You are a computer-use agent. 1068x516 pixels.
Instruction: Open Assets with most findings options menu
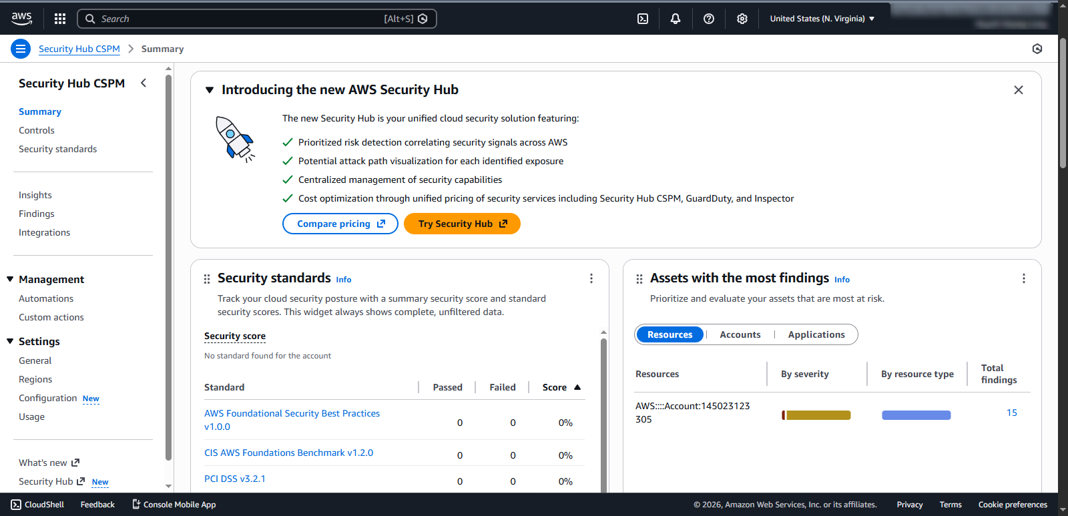pyautogui.click(x=1024, y=278)
